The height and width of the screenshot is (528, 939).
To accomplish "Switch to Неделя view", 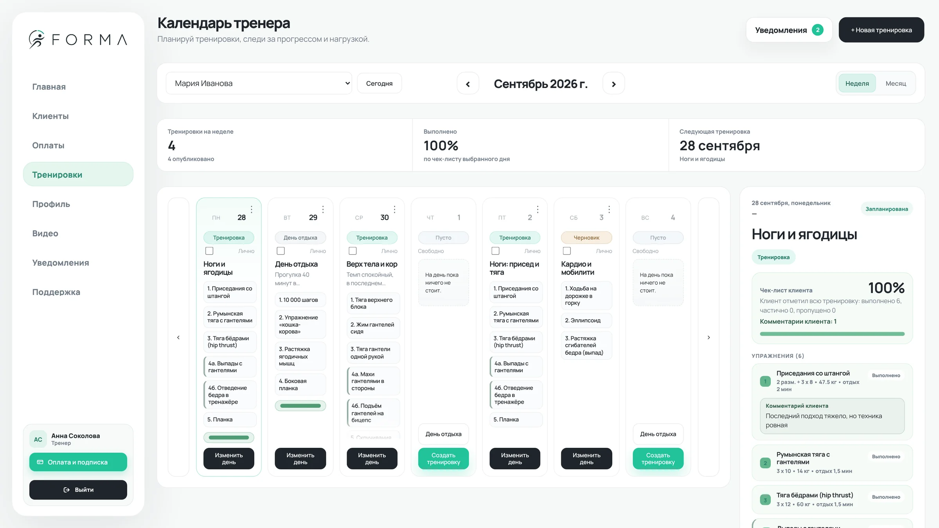I will tap(857, 83).
